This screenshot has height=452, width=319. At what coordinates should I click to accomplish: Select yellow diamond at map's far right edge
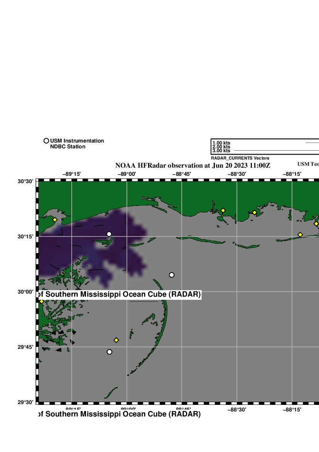point(316,224)
